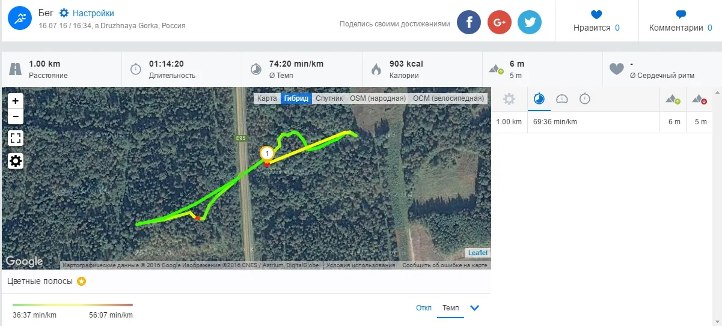Click the heart Like icon
The height and width of the screenshot is (326, 722).
pos(596,14)
